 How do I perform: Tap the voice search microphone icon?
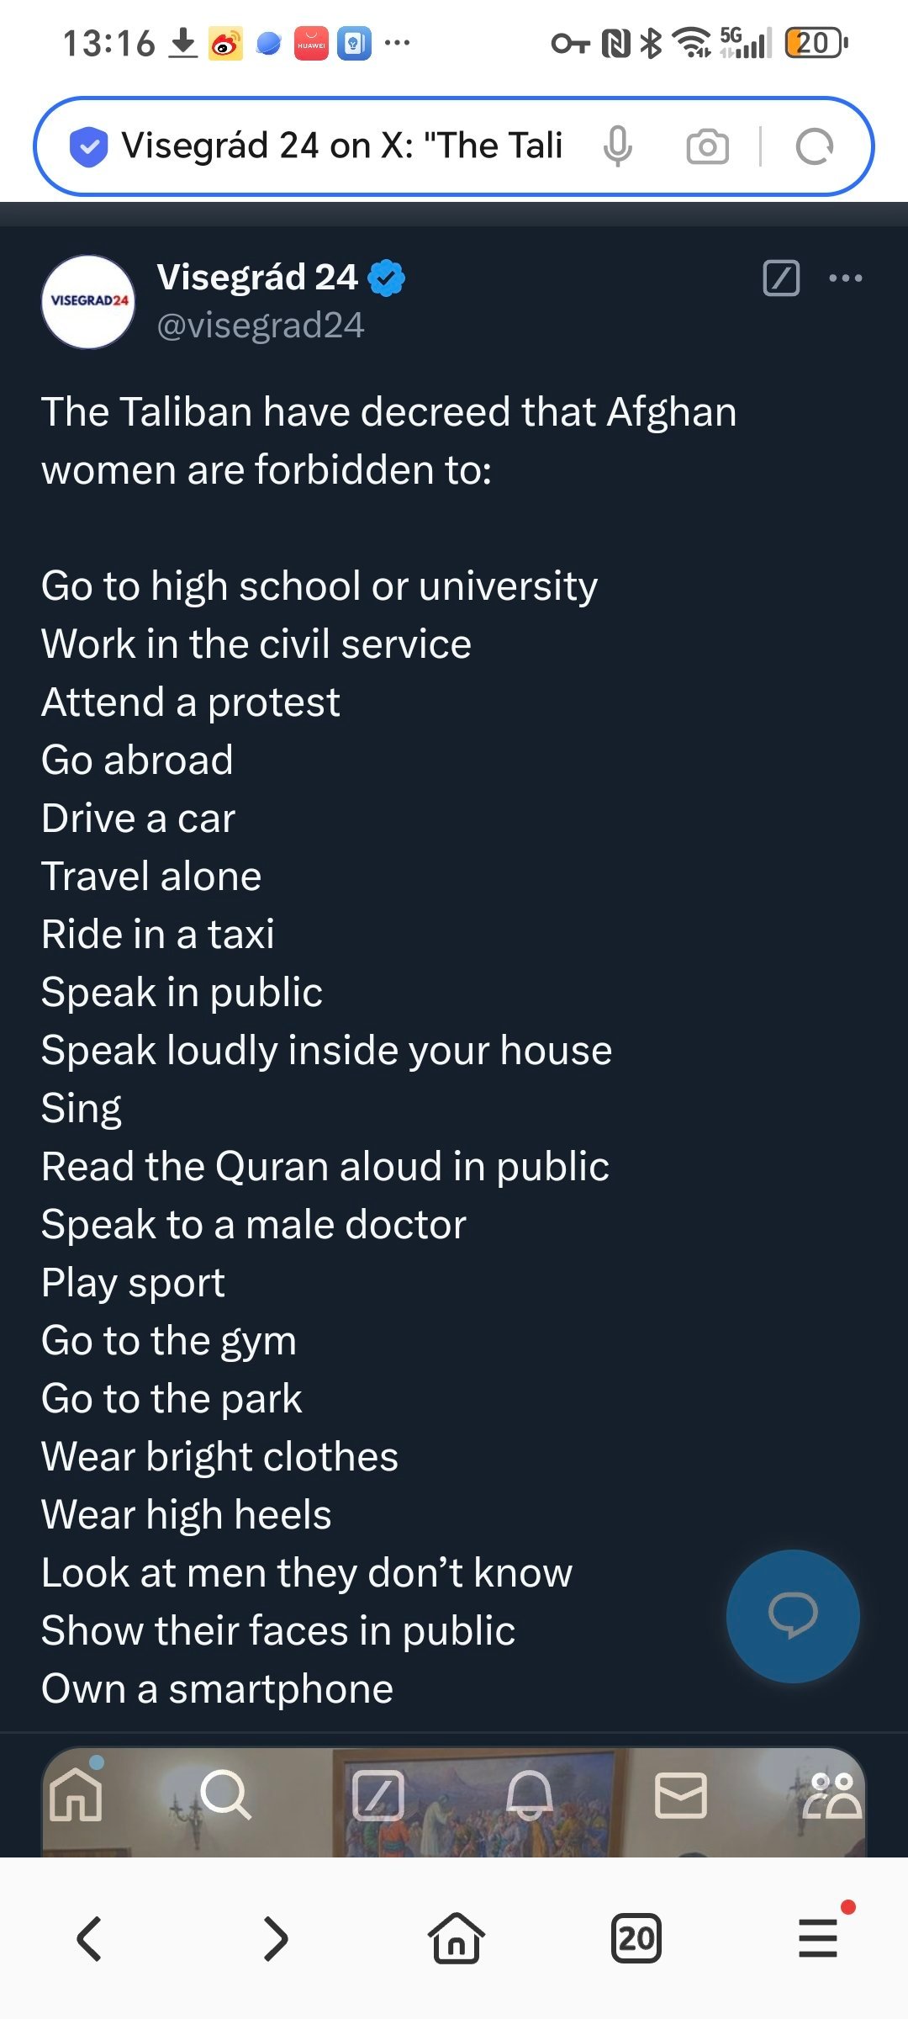coord(618,146)
